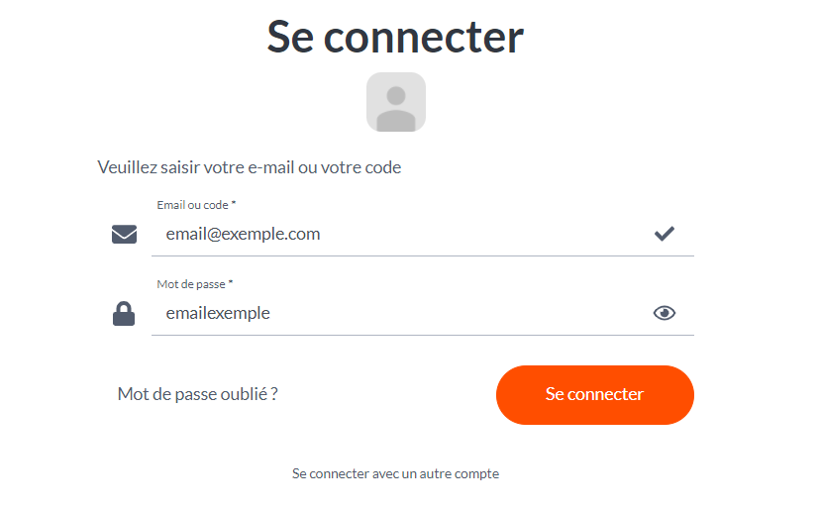Click the asterisk after Mot de passe
The height and width of the screenshot is (509, 820).
tap(230, 282)
